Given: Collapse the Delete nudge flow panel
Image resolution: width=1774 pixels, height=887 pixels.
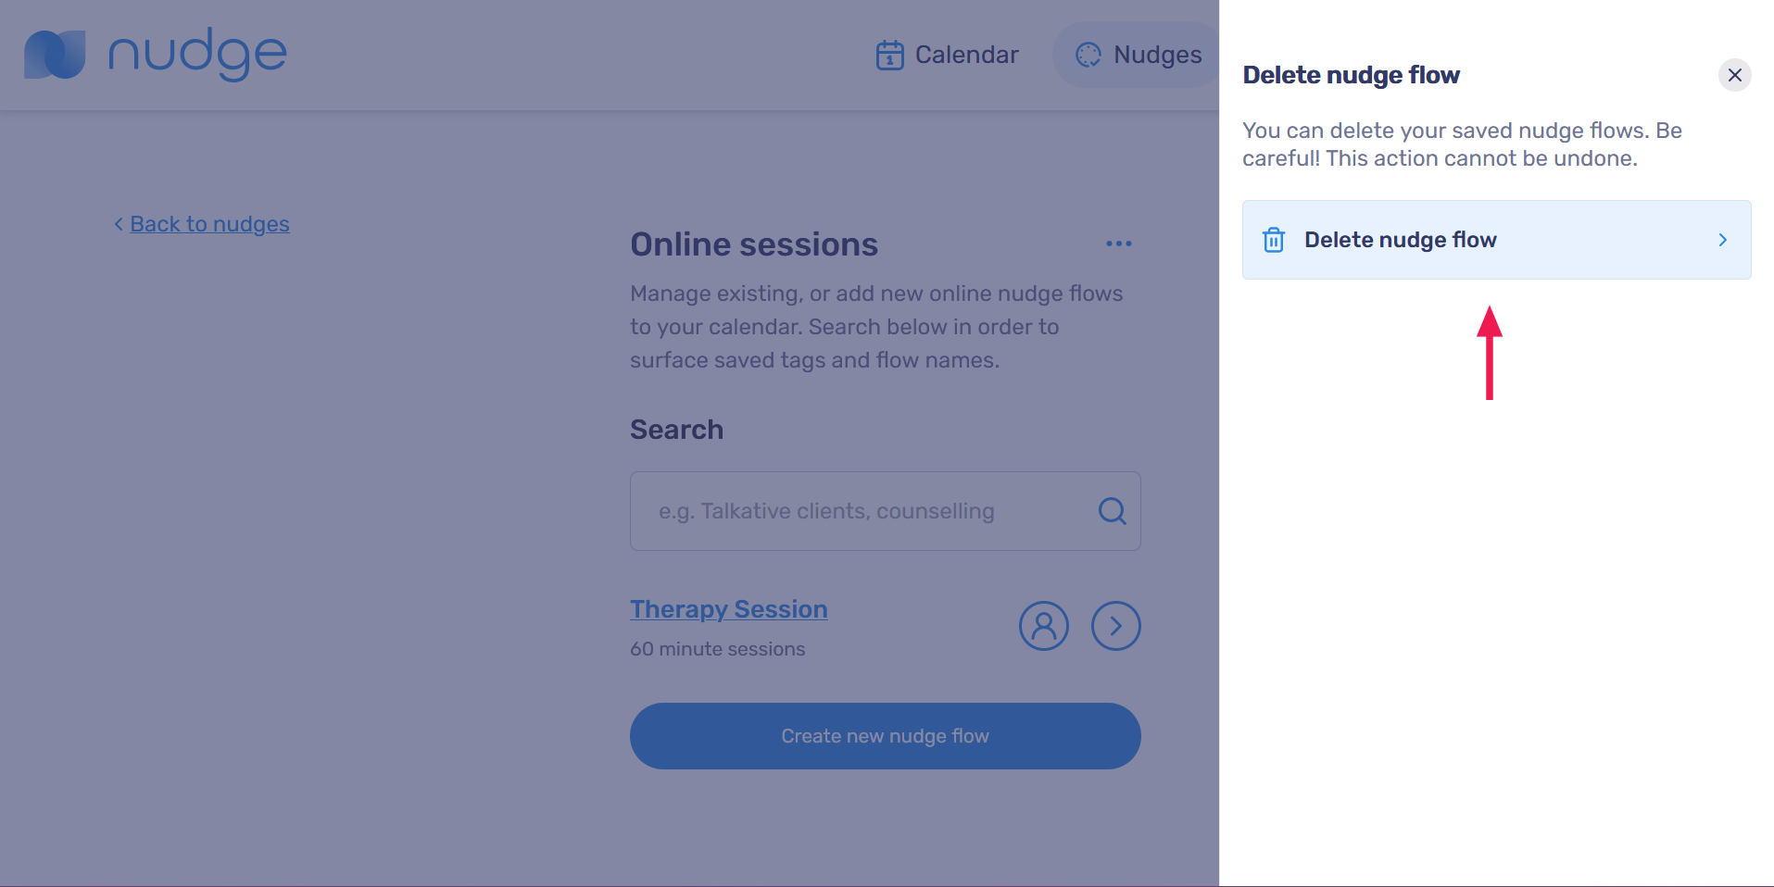Looking at the screenshot, I should pyautogui.click(x=1735, y=75).
